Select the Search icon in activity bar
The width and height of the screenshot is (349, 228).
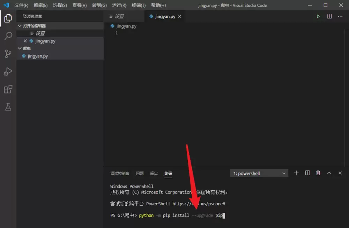tap(8, 36)
